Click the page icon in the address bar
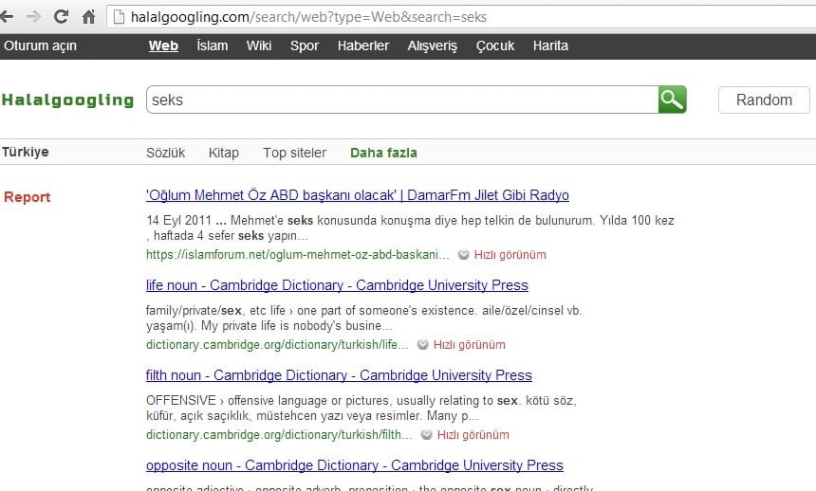 click(x=119, y=17)
